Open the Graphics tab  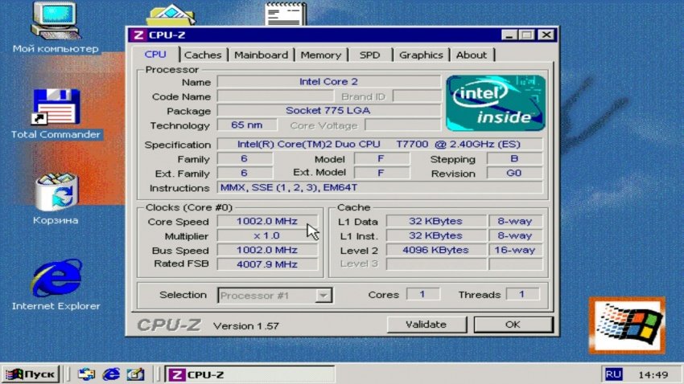pyautogui.click(x=421, y=55)
